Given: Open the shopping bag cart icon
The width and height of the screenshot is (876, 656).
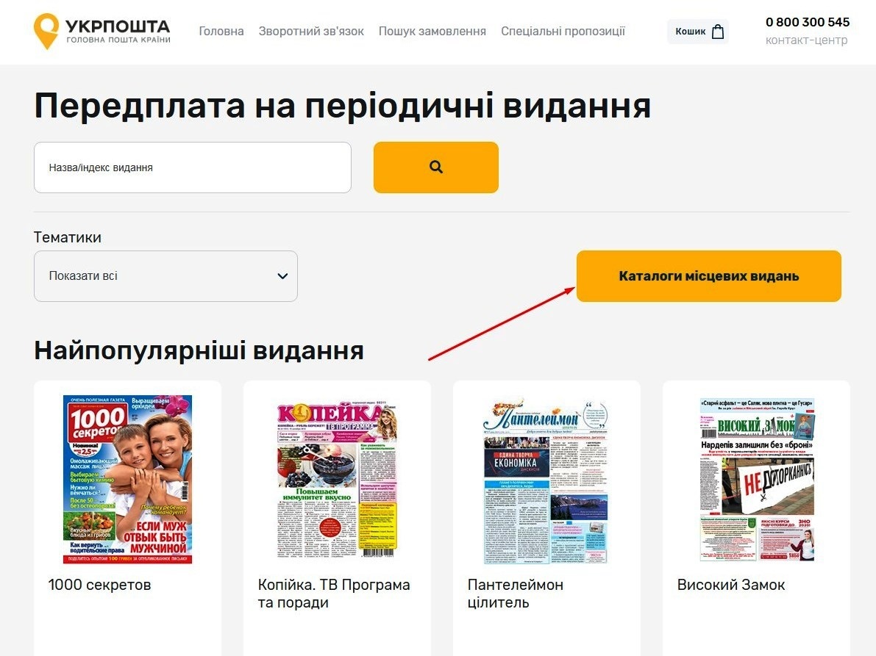Looking at the screenshot, I should [x=718, y=32].
